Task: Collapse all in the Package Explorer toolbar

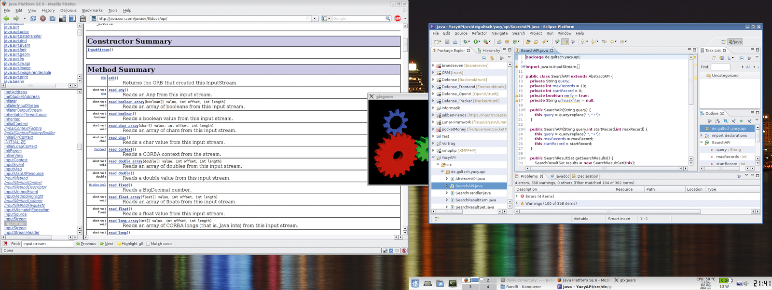Action: tap(484, 58)
